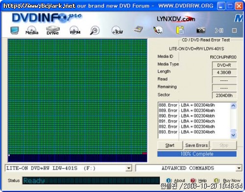Open the disc paint brush tool
Image resolution: width=245 pixels, height=192 pixels.
tap(158, 30)
